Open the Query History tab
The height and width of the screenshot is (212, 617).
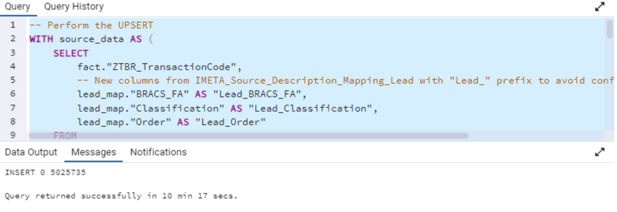coord(74,7)
